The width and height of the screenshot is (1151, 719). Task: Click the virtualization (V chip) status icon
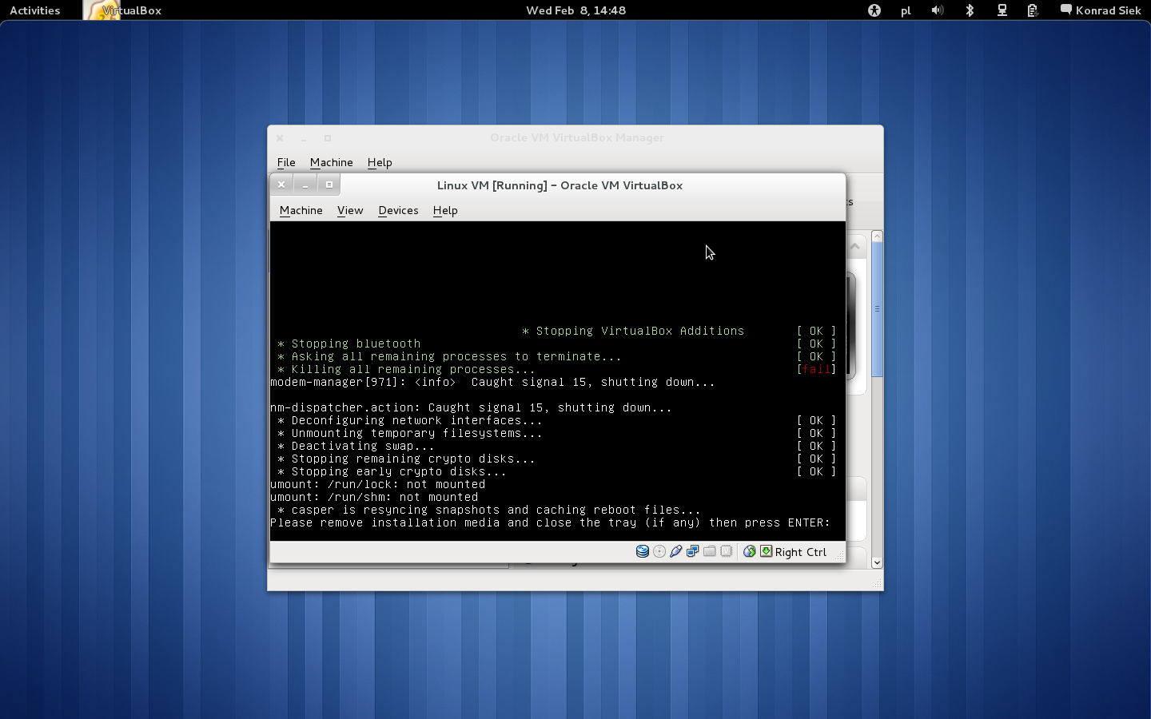coord(727,552)
